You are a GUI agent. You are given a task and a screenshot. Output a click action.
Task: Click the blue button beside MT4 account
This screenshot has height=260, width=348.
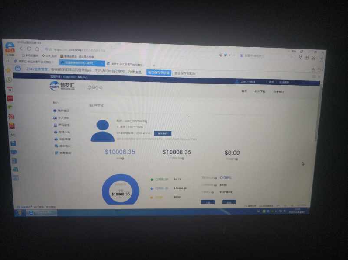pyautogui.click(x=162, y=133)
